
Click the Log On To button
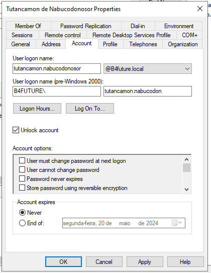click(90, 109)
